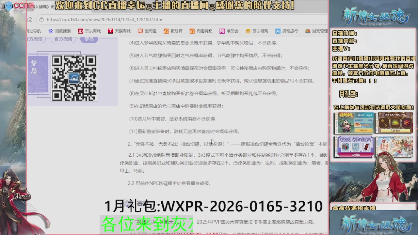Open the 爱淘宝 bookmark
This screenshot has height=235, width=418.
click(151, 31)
